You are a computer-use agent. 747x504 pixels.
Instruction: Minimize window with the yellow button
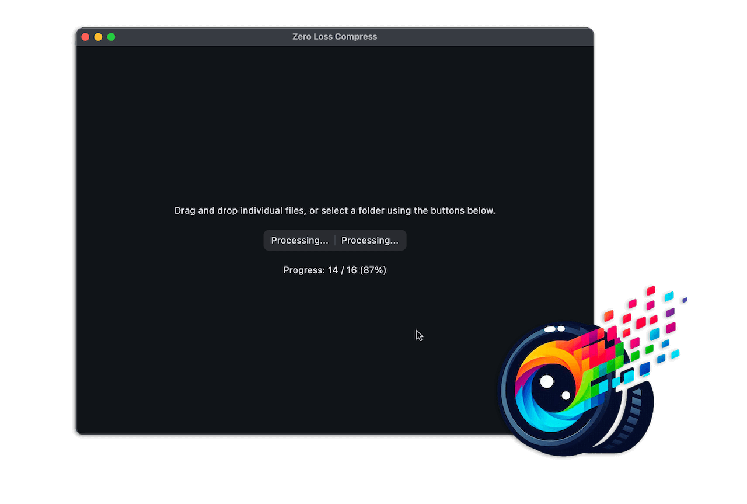click(x=98, y=37)
